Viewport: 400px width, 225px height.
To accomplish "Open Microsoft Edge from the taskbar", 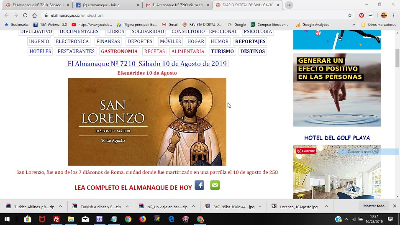I will [172, 219].
